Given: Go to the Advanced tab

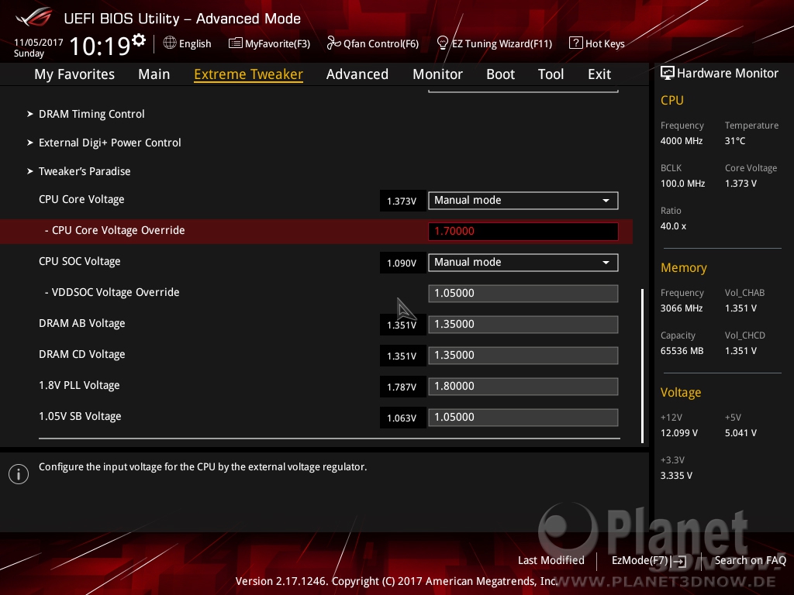Looking at the screenshot, I should click(x=357, y=74).
